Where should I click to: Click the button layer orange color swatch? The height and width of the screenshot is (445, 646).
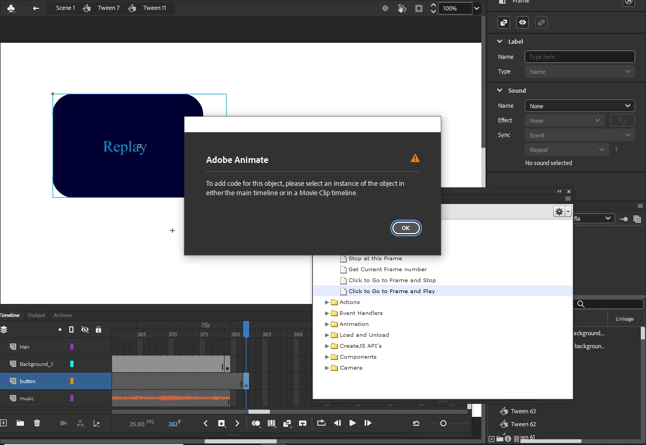point(72,381)
